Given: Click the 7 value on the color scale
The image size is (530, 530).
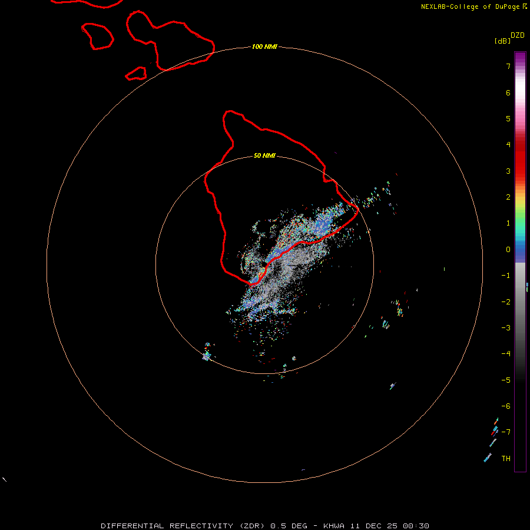Looking at the screenshot, I should click(x=508, y=66).
